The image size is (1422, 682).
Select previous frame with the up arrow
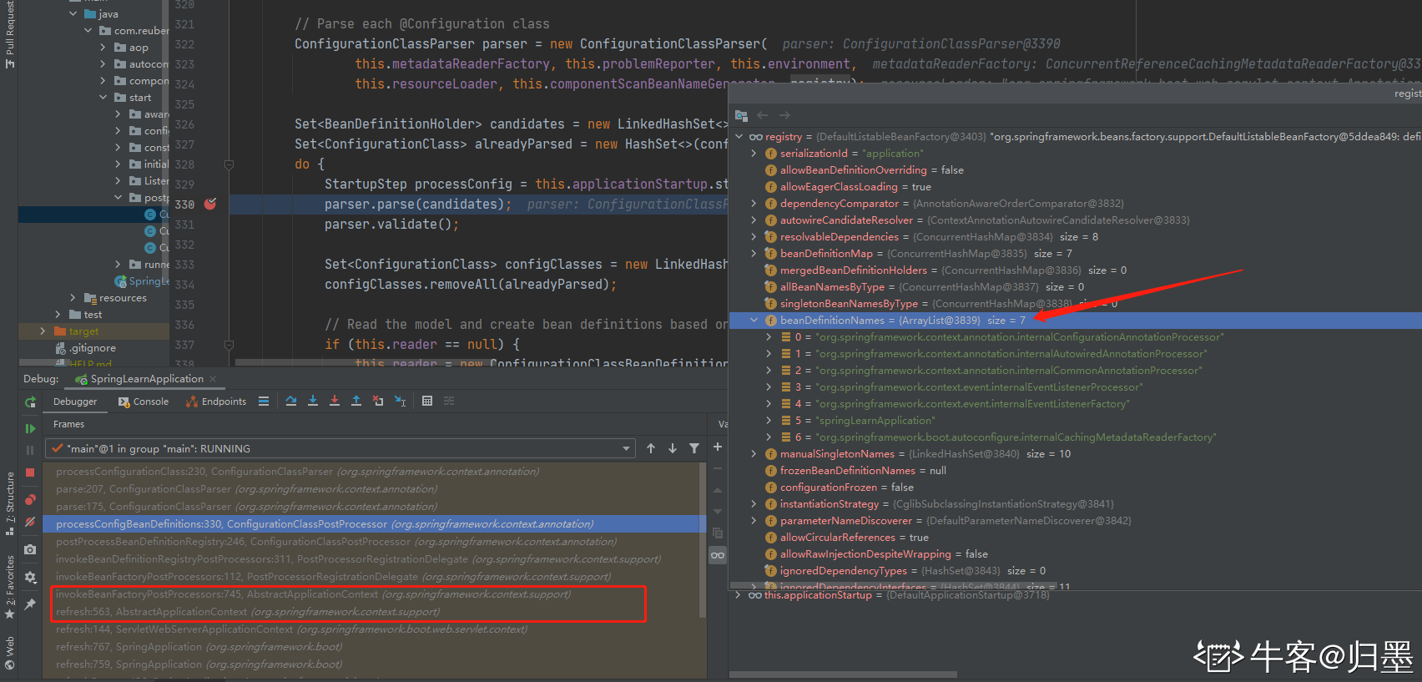click(x=651, y=448)
